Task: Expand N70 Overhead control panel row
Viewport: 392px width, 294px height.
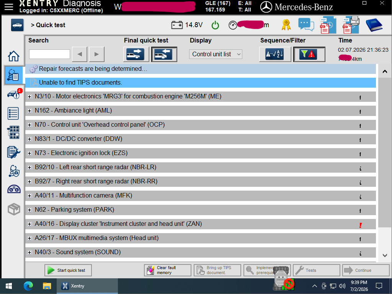Action: (x=30, y=125)
